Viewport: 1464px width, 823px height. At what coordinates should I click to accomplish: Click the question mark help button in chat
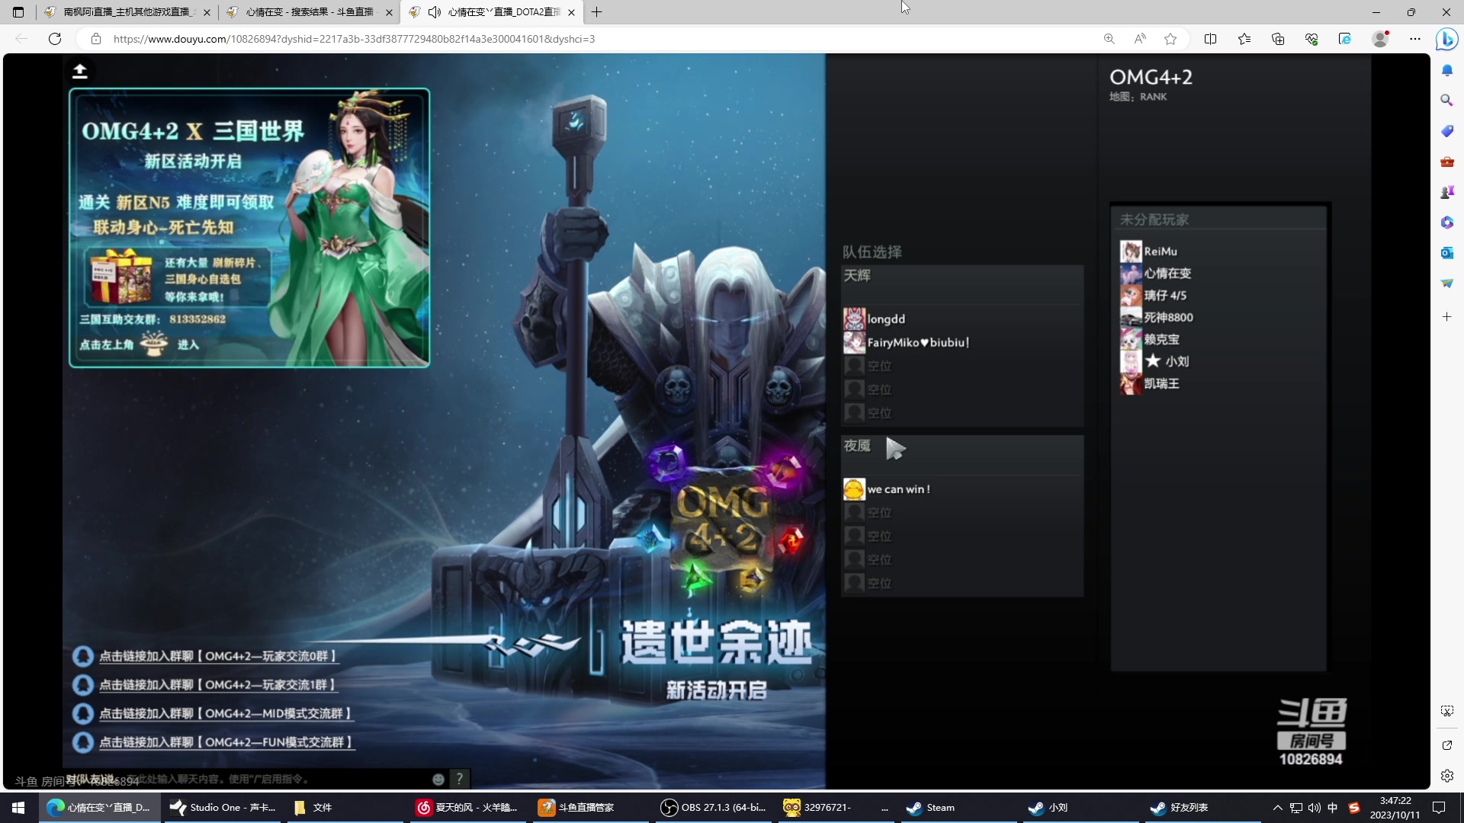pyautogui.click(x=459, y=779)
